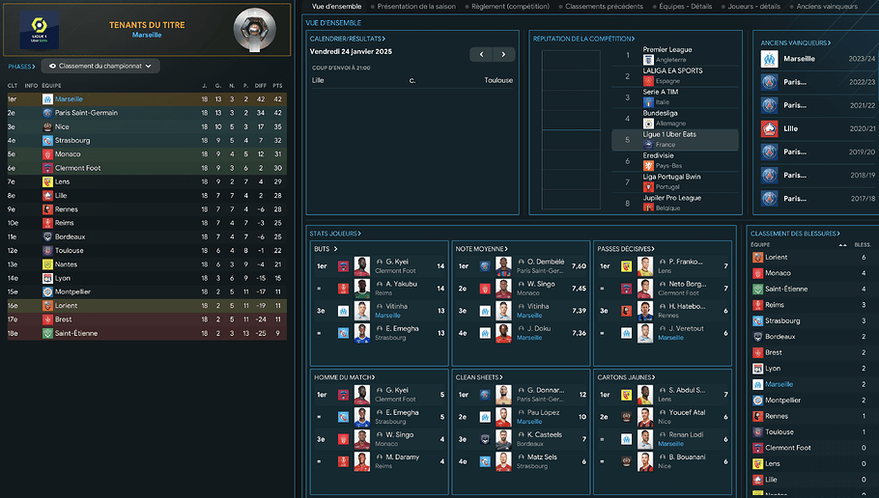Viewport: 879px width, 498px height.
Task: Expand the Anciens Vainqueurs panel
Action: point(796,43)
